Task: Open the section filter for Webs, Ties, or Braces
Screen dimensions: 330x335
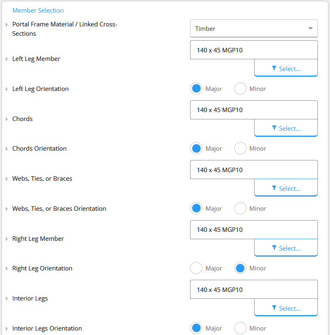Action: tap(286, 188)
